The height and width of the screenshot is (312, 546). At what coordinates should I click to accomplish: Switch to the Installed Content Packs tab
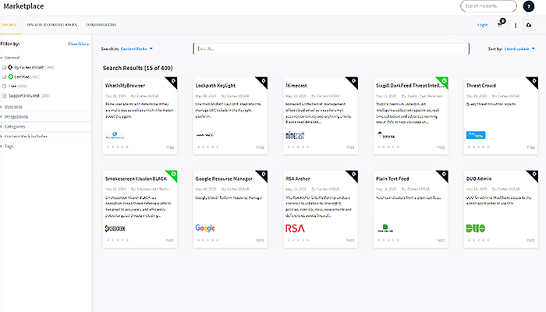54,25
